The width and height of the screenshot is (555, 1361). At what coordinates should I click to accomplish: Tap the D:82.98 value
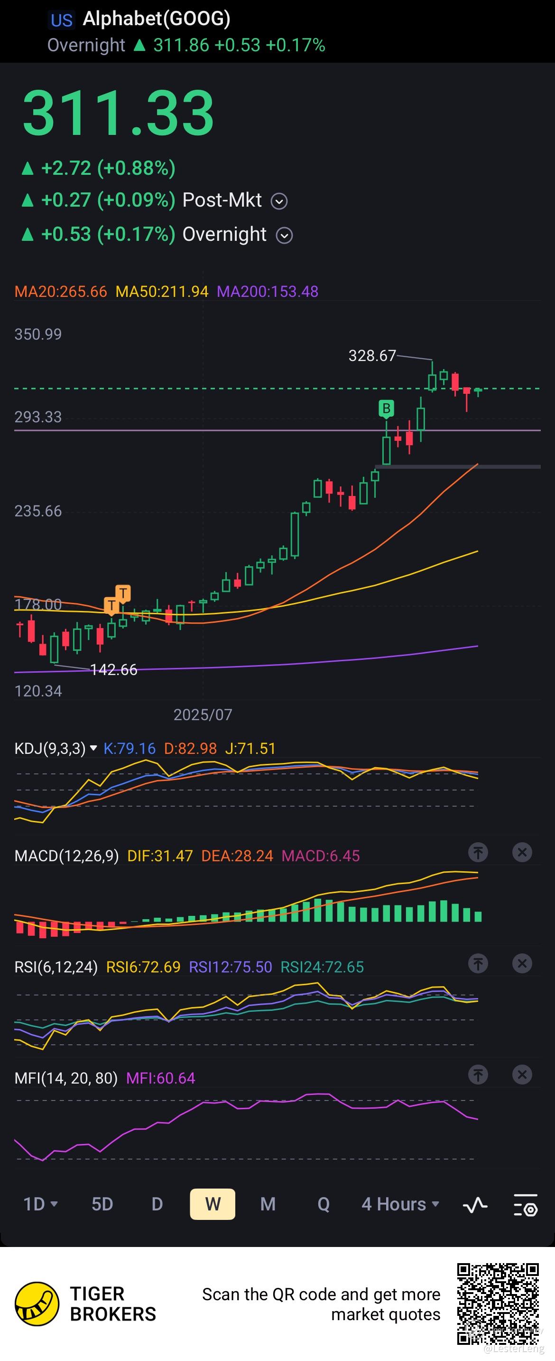[x=190, y=748]
